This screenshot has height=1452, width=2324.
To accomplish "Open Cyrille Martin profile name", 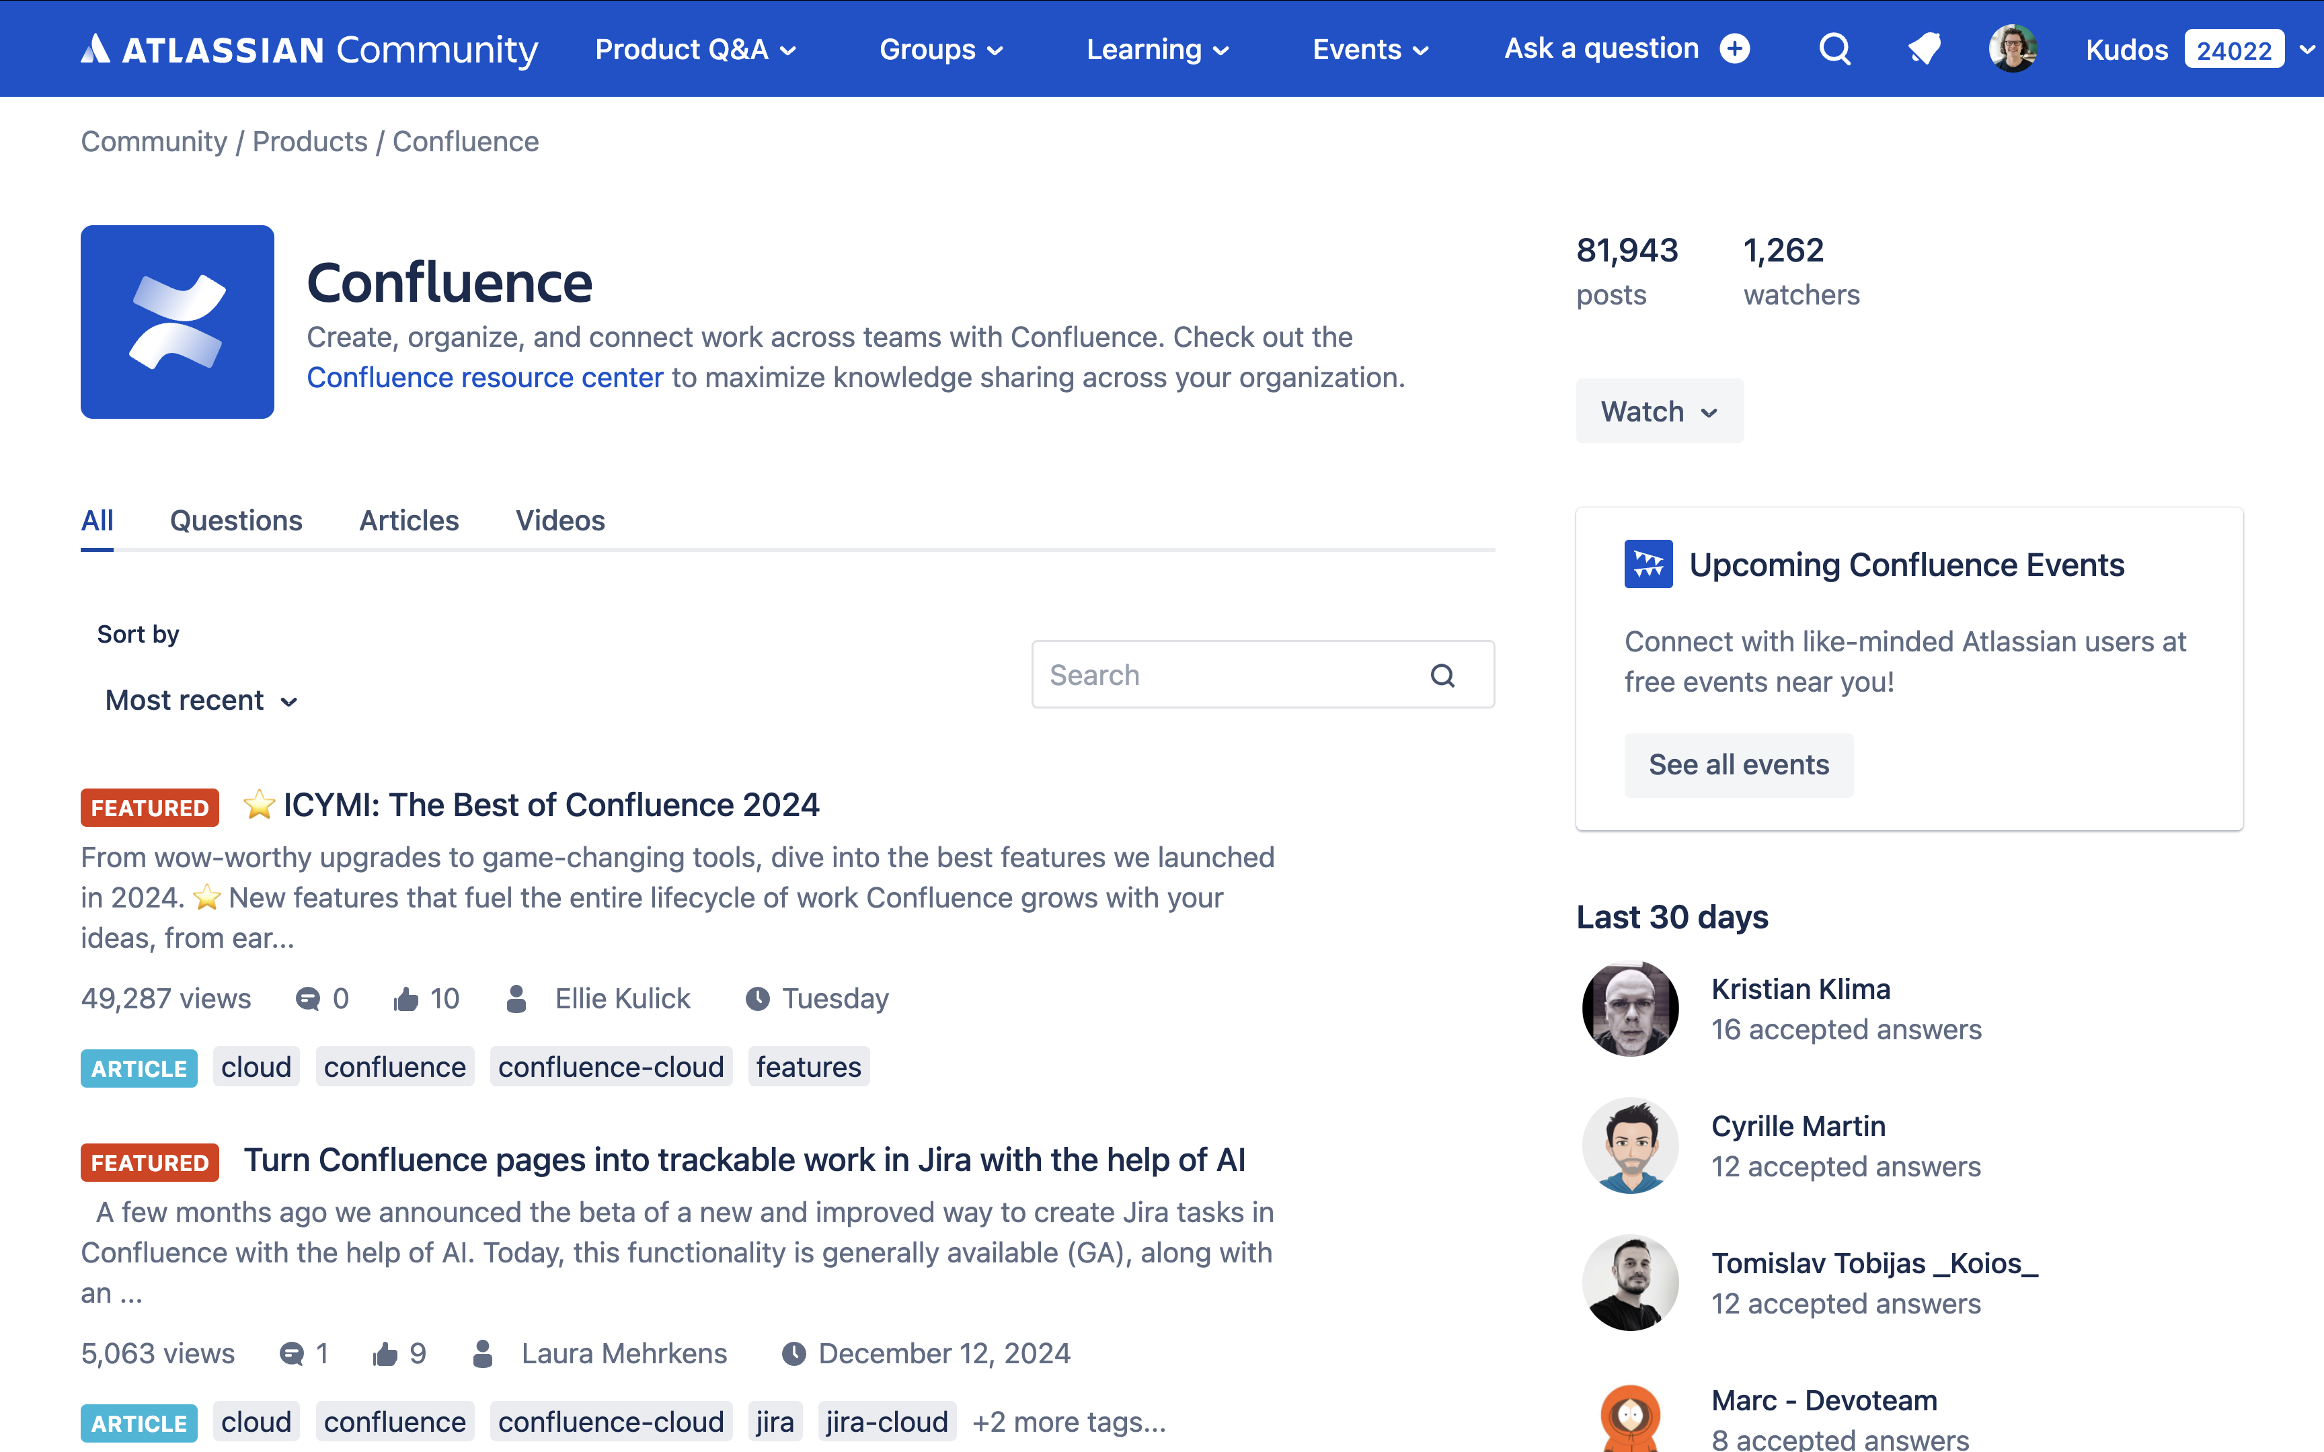I will coord(1797,1127).
